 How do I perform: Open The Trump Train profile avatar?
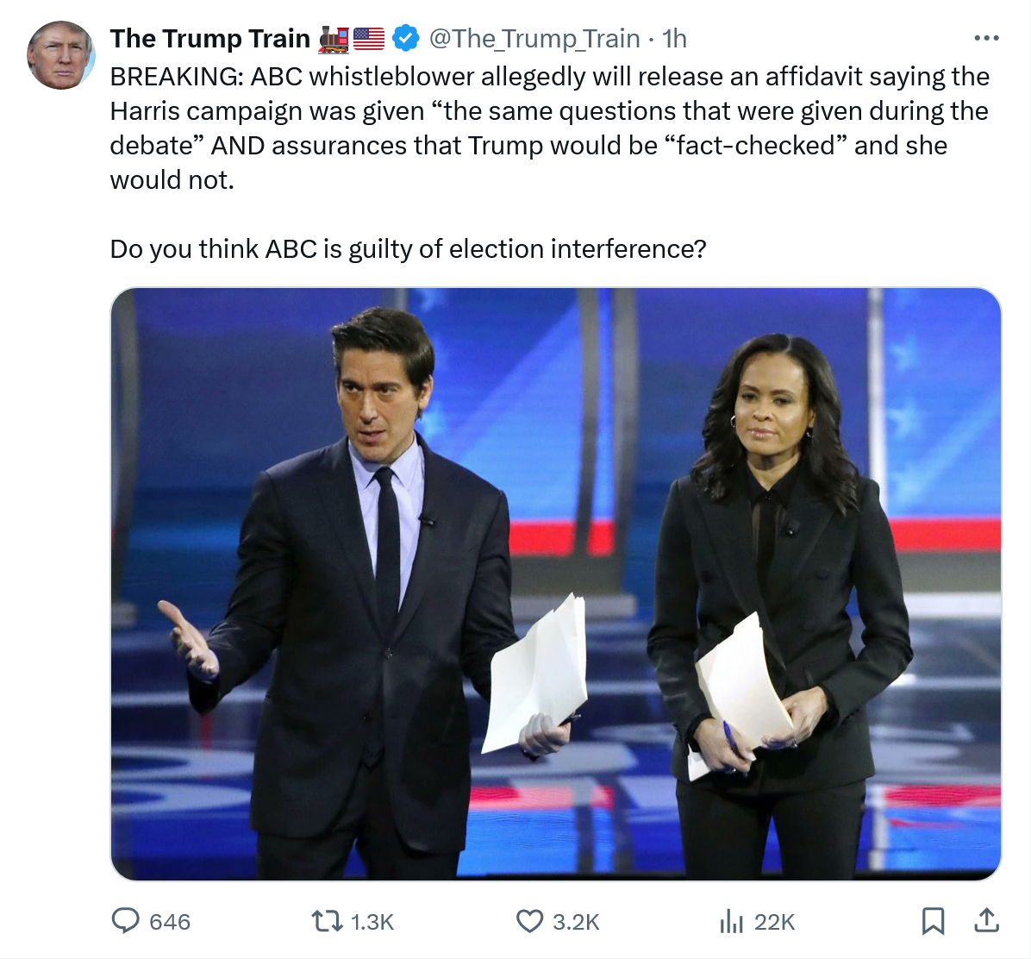pyautogui.click(x=60, y=55)
